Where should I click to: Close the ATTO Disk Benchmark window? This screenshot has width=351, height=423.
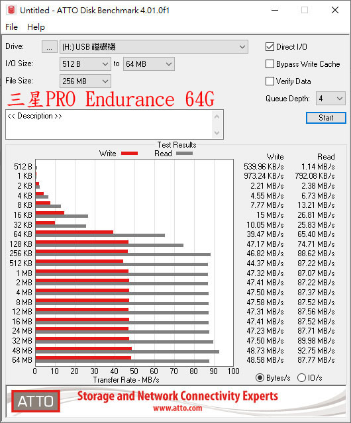(x=335, y=10)
